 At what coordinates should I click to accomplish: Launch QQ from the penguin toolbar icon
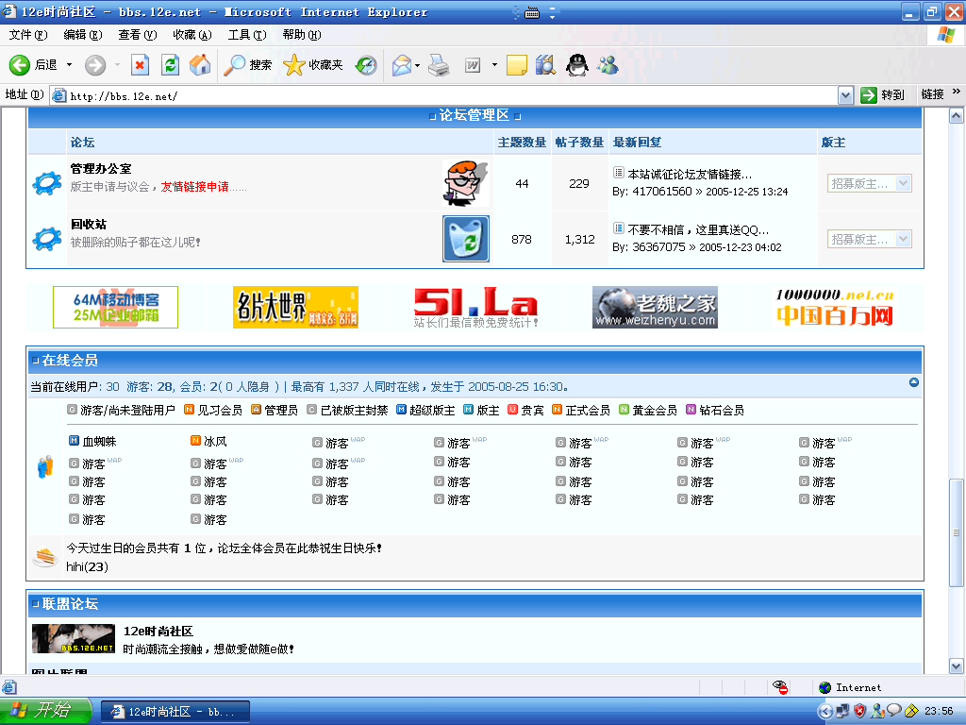point(577,65)
